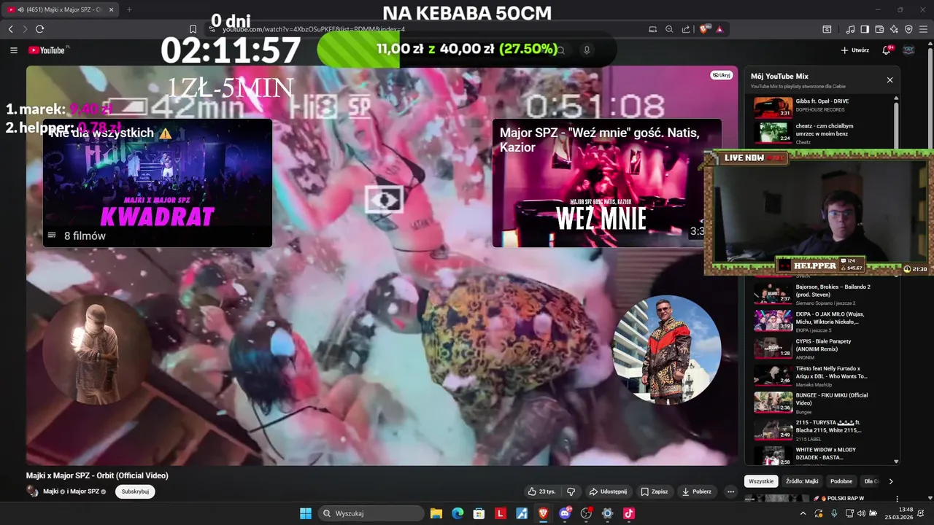
Task: Toggle save video with Zapisz
Action: [654, 491]
